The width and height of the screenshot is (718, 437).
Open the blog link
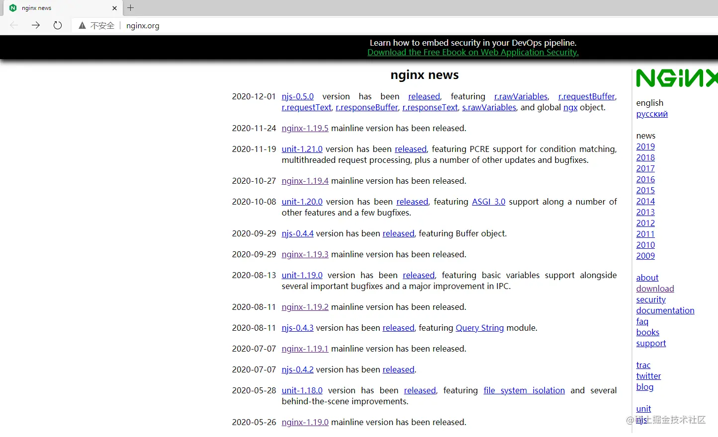(x=644, y=387)
